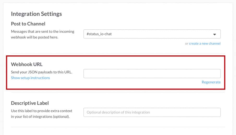This screenshot has height=135, width=236.
Task: Click the divider line below Descriptive Label section
Action: point(118,127)
